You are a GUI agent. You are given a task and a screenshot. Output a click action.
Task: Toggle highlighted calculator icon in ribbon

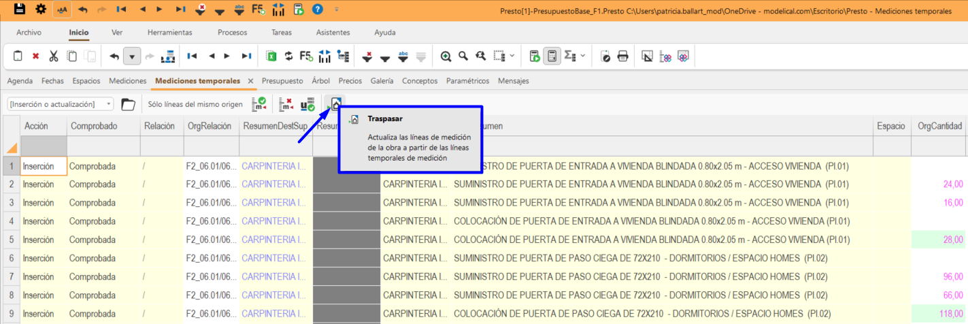[552, 56]
